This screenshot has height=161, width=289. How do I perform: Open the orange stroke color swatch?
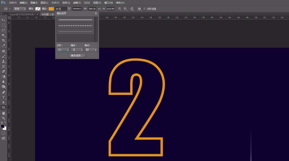click(51, 9)
